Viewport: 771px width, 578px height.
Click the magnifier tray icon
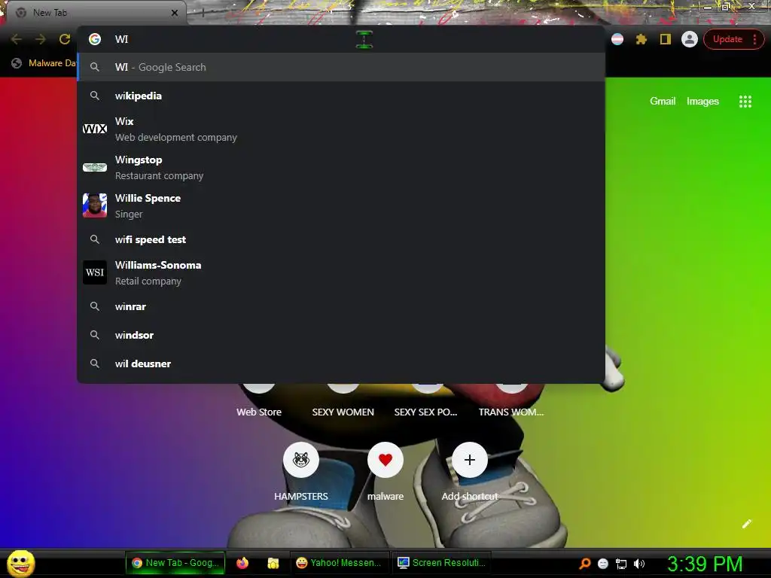tap(585, 563)
